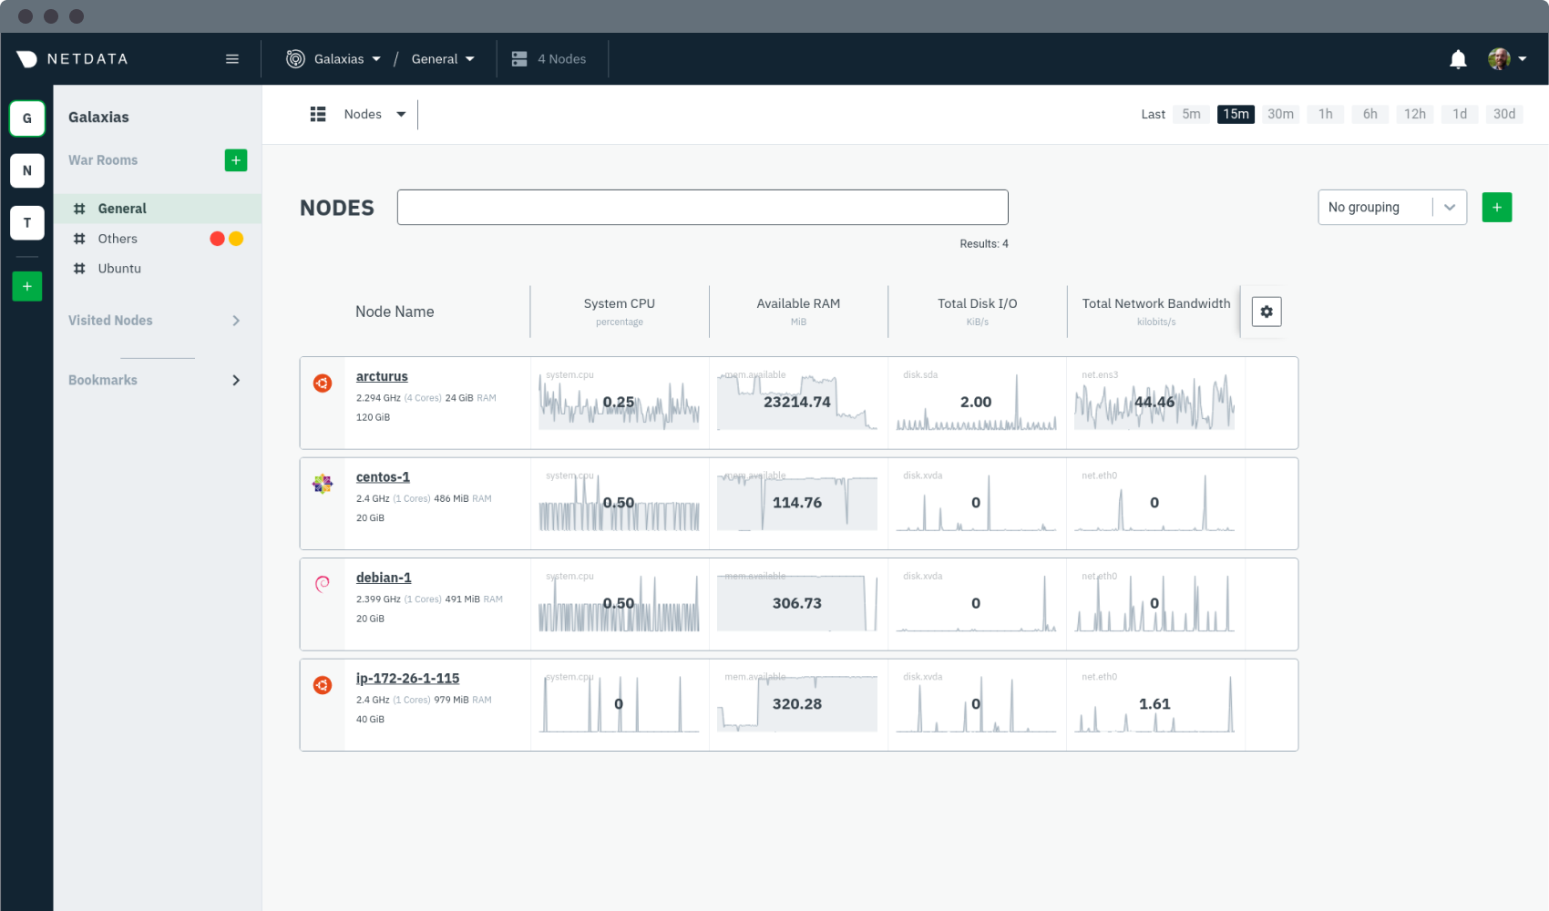Select the 5m time range
1549x911 pixels.
click(x=1191, y=114)
